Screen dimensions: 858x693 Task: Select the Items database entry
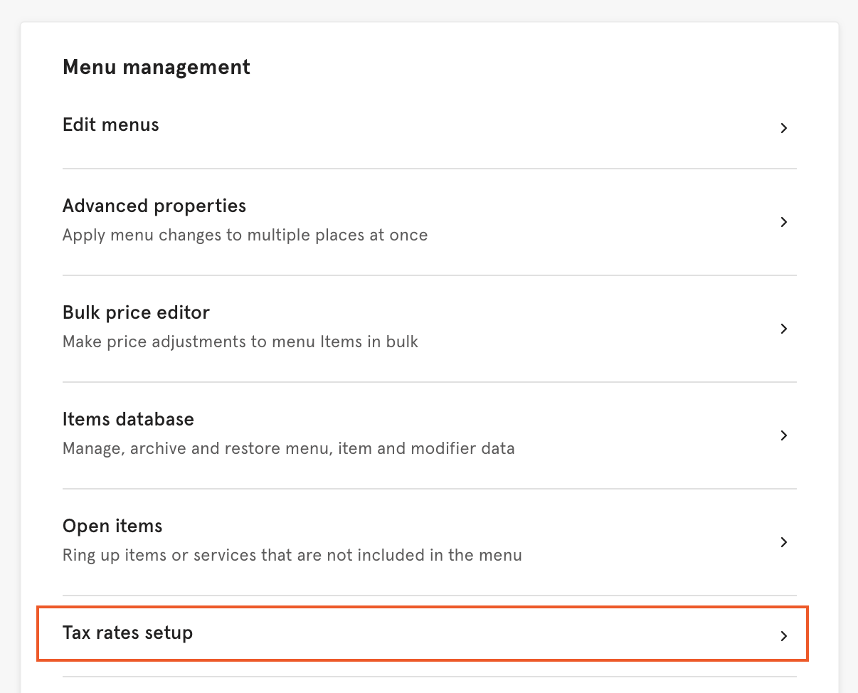point(128,420)
